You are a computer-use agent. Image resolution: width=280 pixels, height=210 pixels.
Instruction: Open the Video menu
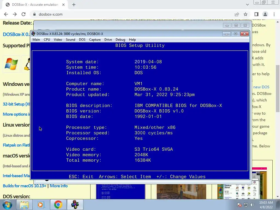(58, 40)
